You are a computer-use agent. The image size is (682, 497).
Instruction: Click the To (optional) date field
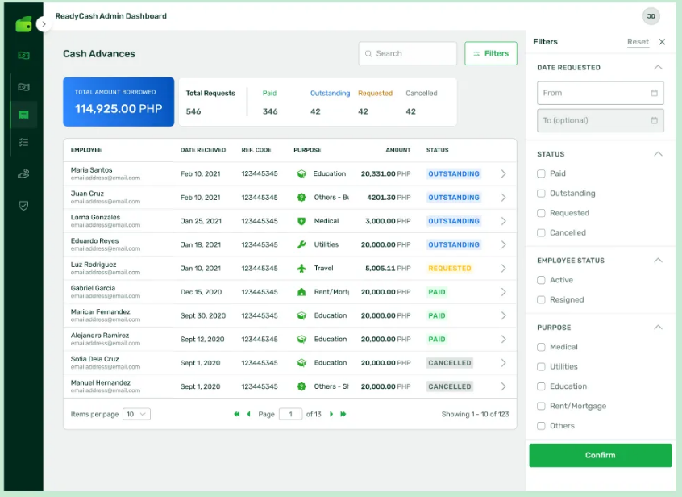point(601,120)
